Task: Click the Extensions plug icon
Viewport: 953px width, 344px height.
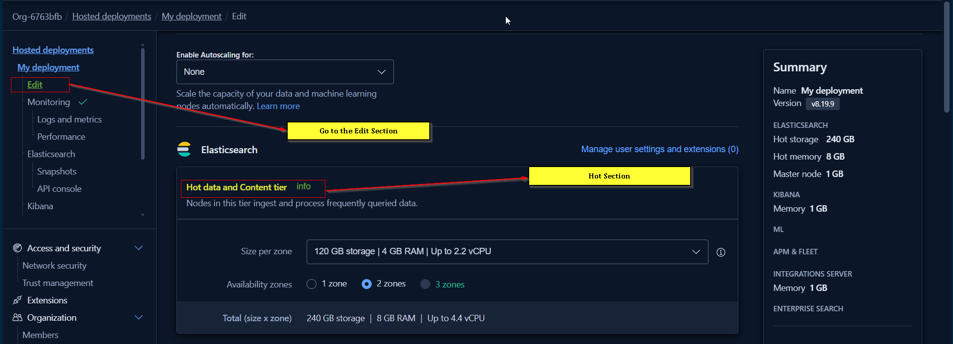Action: point(17,300)
